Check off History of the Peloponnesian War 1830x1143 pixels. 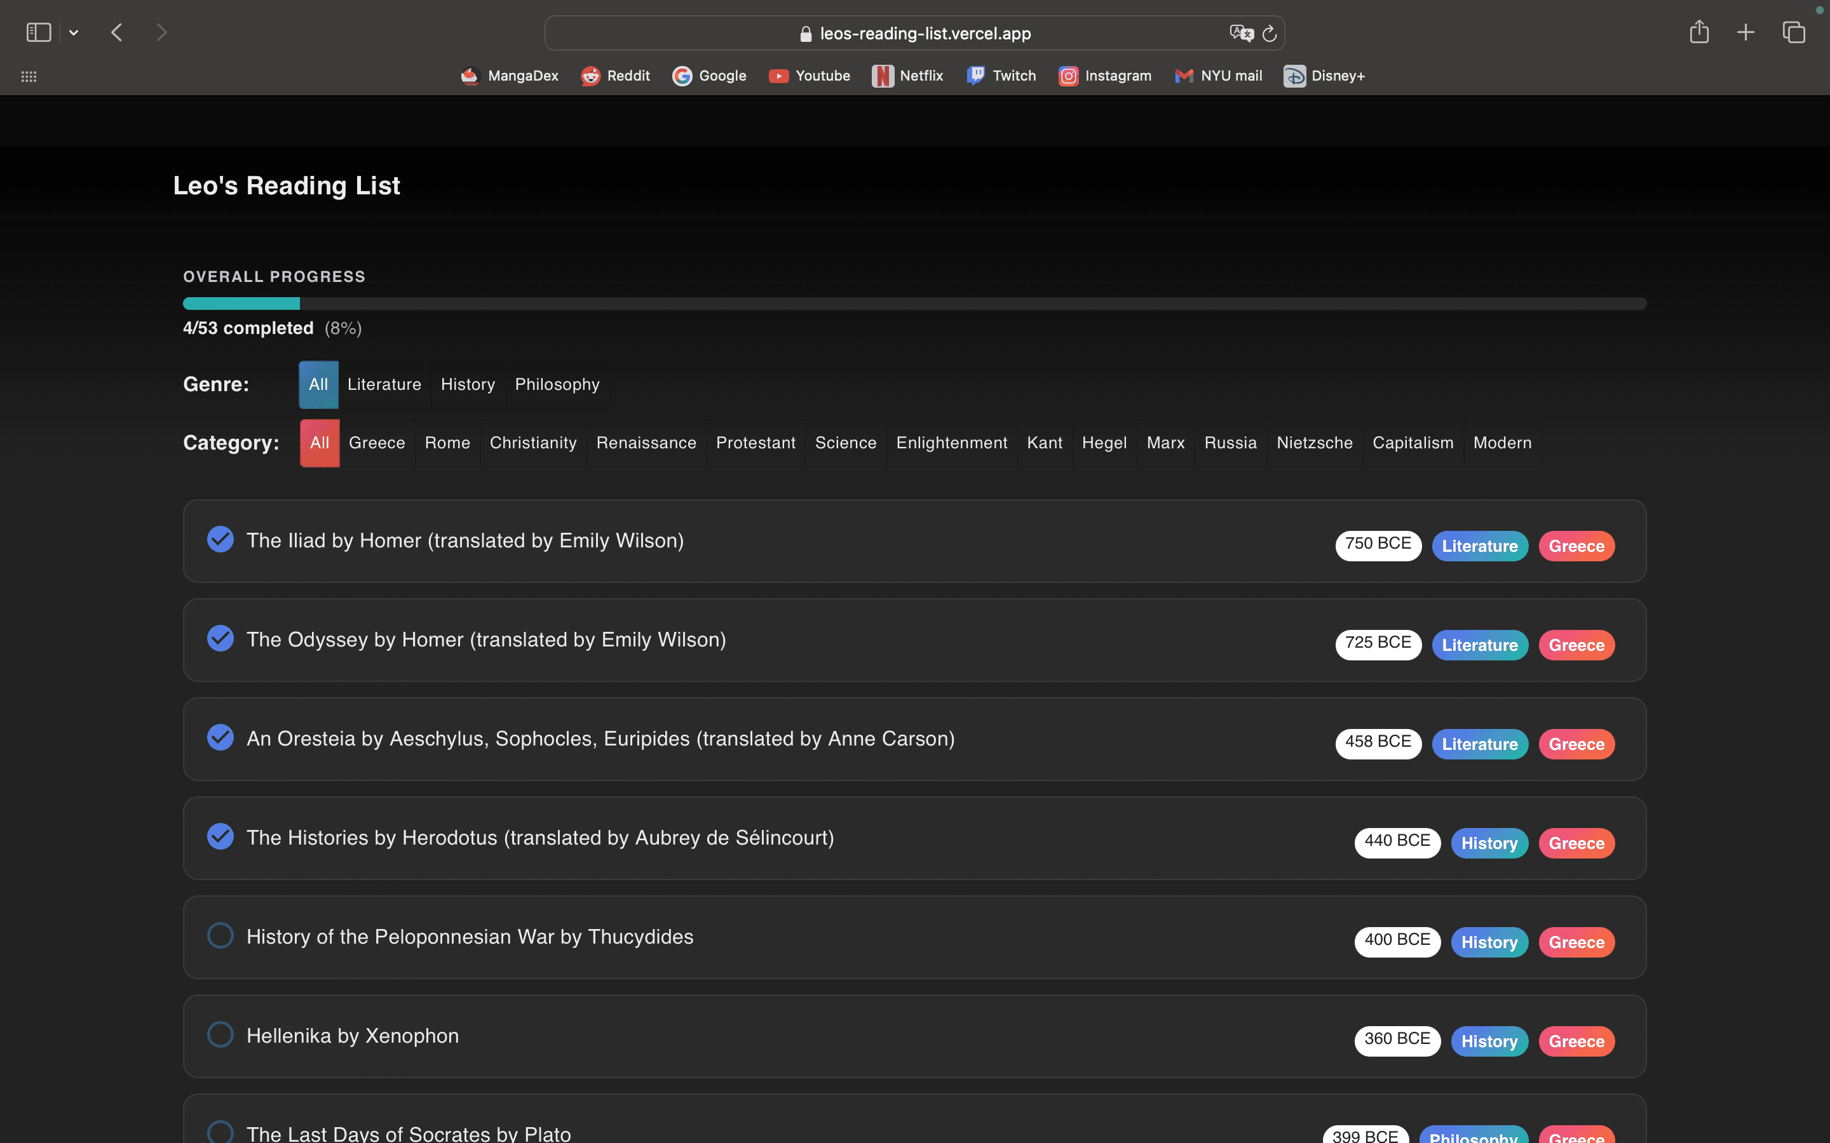(x=220, y=936)
